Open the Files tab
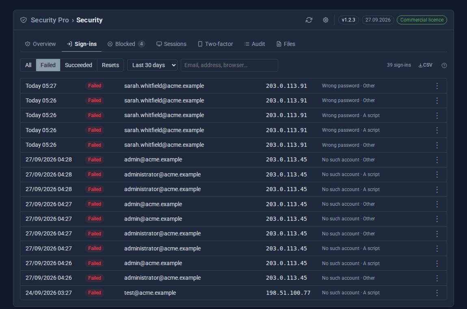This screenshot has width=467, height=309. 286,44
